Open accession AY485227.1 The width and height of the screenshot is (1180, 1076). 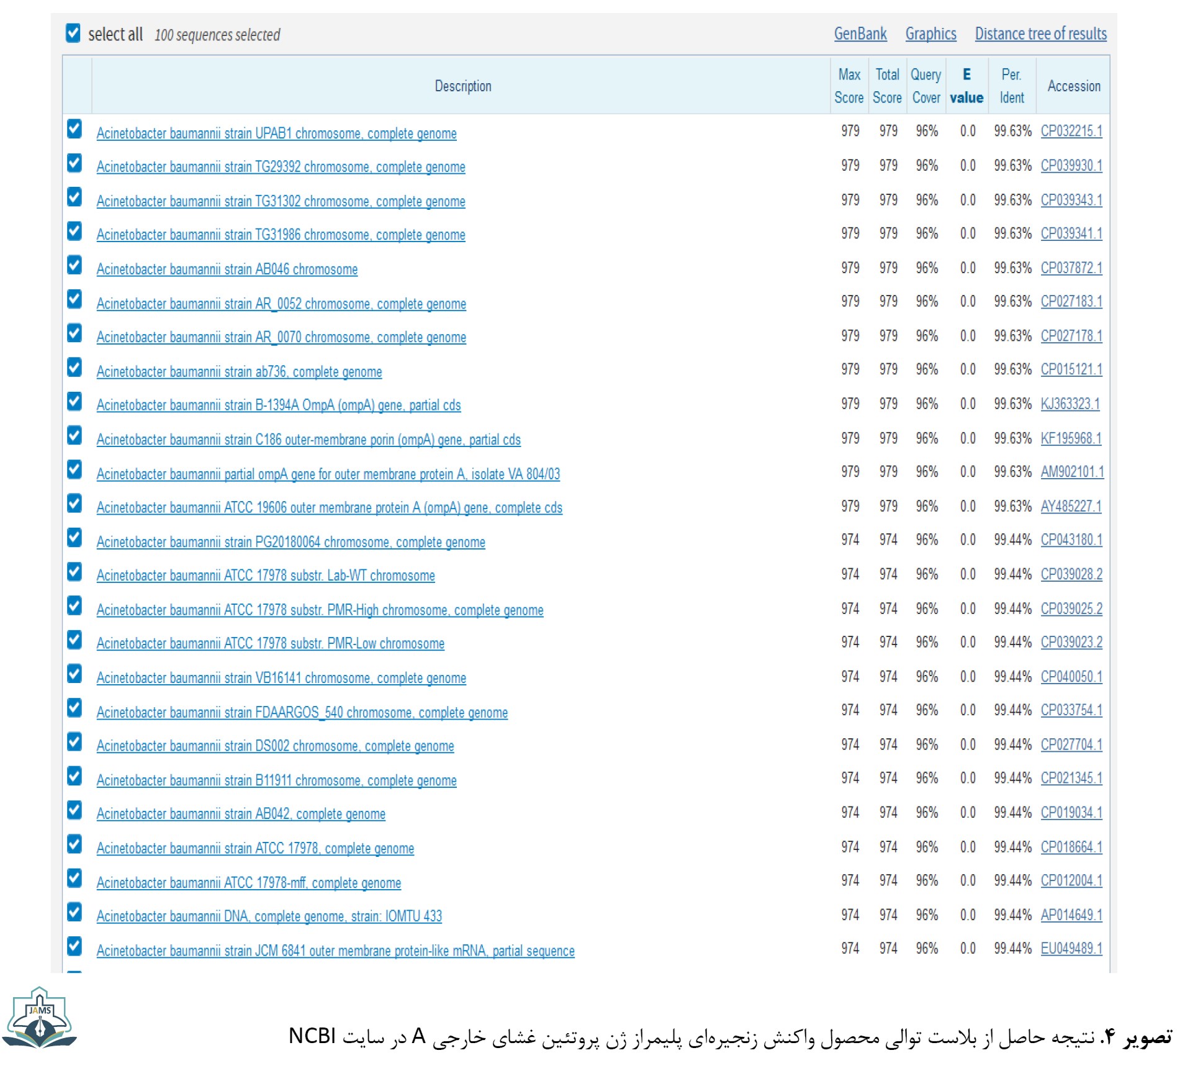tap(1071, 507)
